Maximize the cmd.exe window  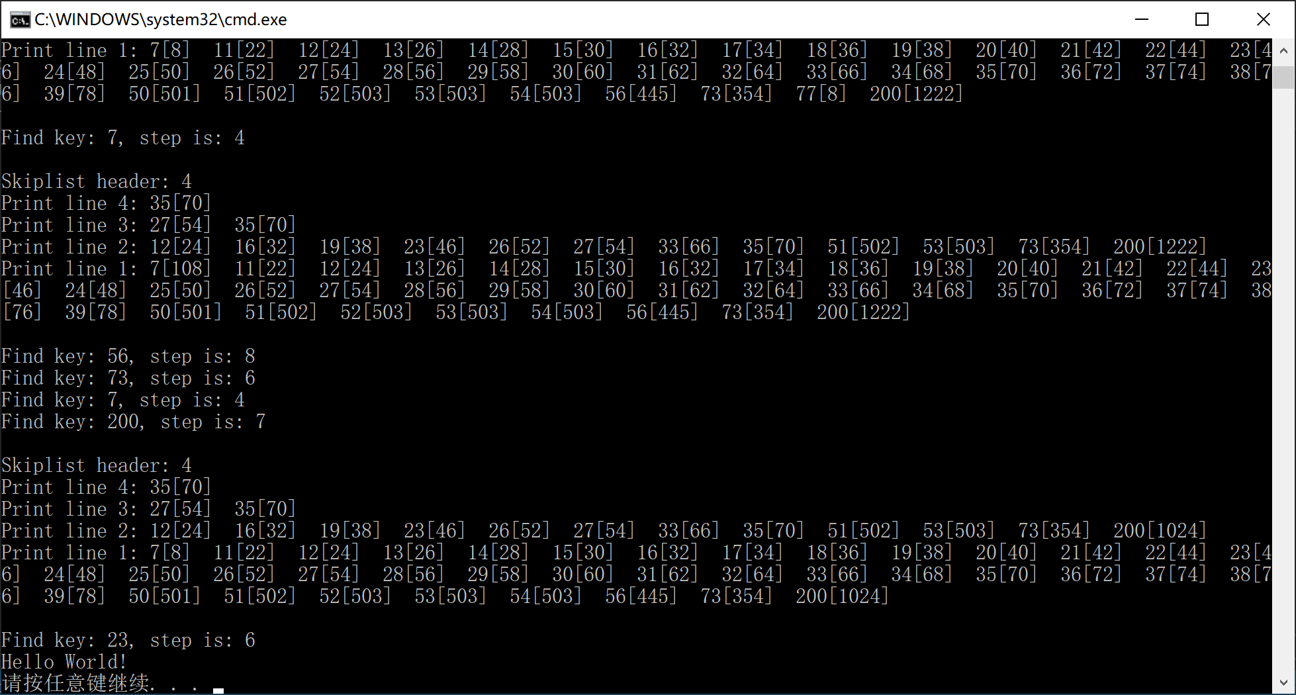coord(1202,19)
